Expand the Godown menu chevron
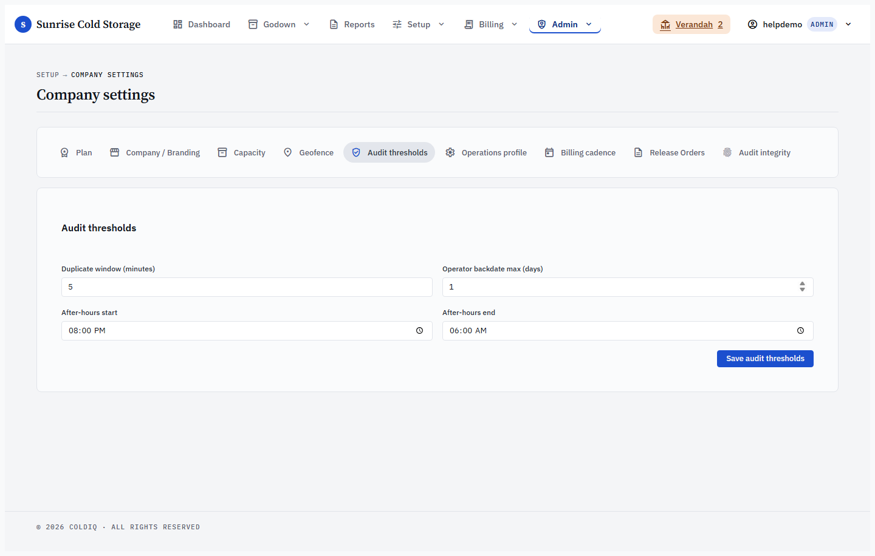The image size is (875, 556). 306,24
